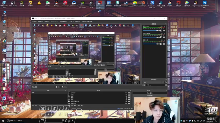This screenshot has height=123, width=220.
Task: Launch WeChat from the desktop
Action: tap(48, 4)
